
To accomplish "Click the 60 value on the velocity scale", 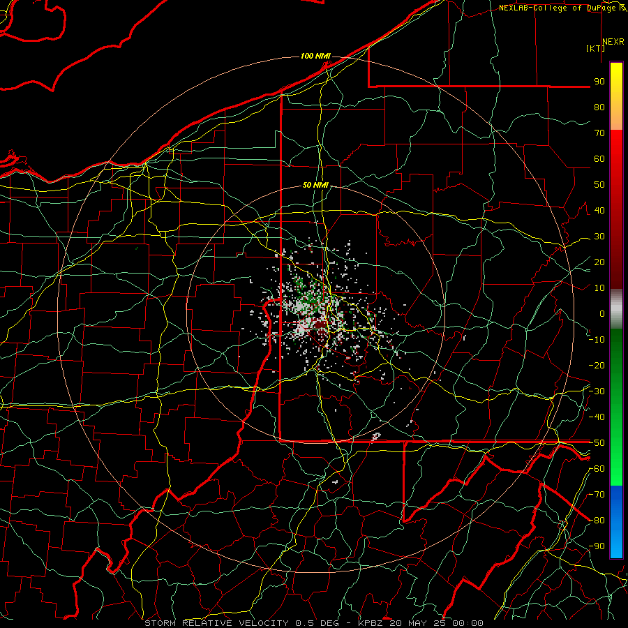I will coord(599,159).
